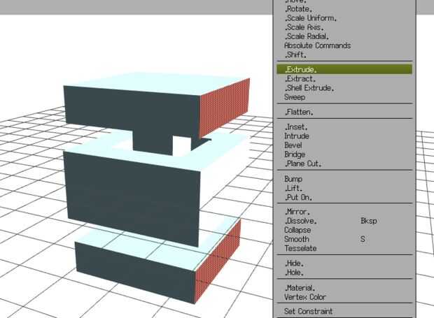The image size is (434, 318).
Task: Click Mirror in the menu
Action: 344,212
